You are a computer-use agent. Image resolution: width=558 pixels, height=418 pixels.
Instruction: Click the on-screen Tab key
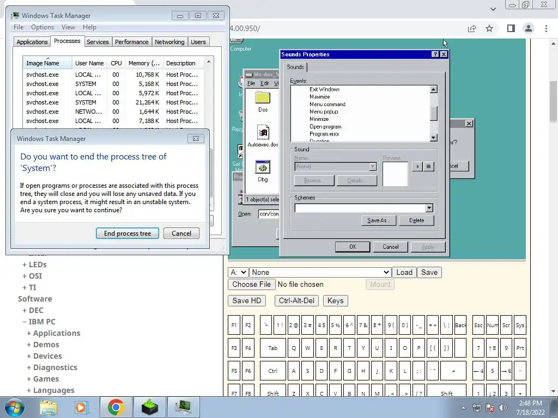click(x=272, y=348)
